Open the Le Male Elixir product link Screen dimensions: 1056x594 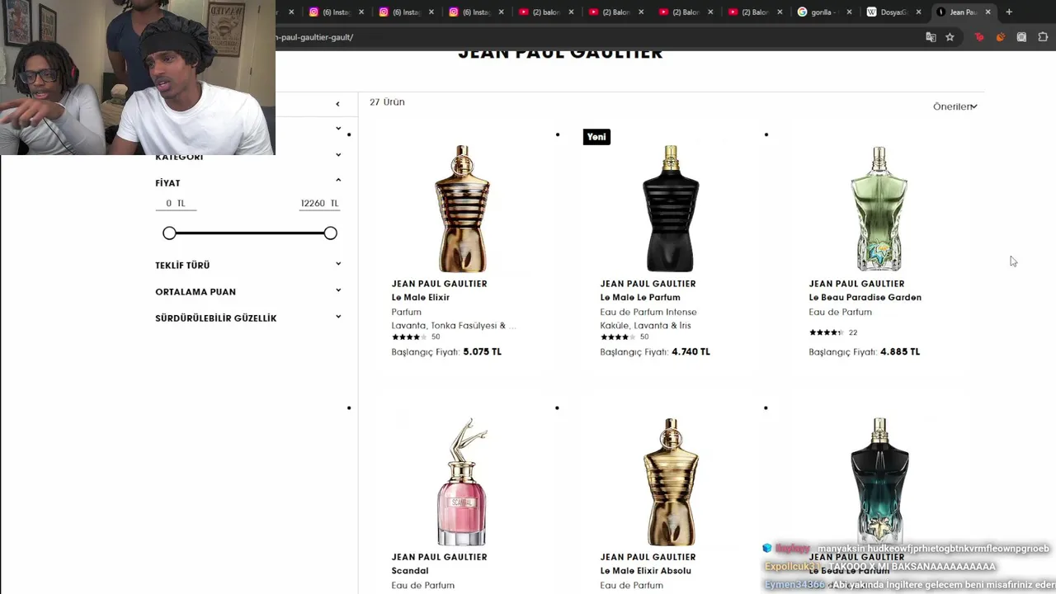421,297
